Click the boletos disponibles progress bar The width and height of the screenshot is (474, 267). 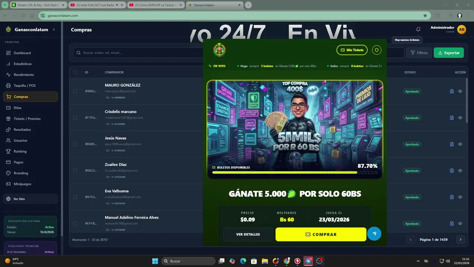click(295, 172)
